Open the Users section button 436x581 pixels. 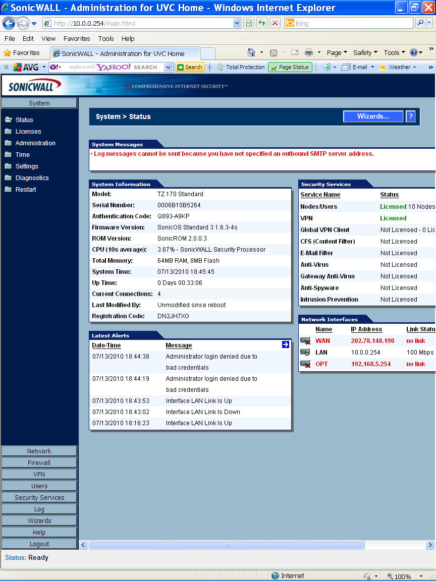pos(39,486)
